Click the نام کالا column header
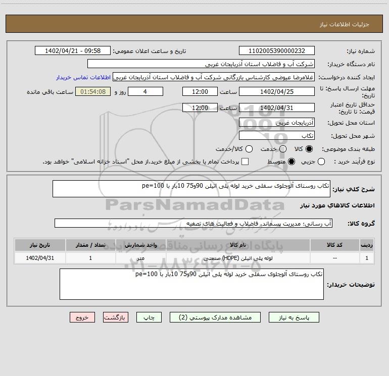Image resolution: width=389 pixels, height=376 pixels. pos(238,245)
